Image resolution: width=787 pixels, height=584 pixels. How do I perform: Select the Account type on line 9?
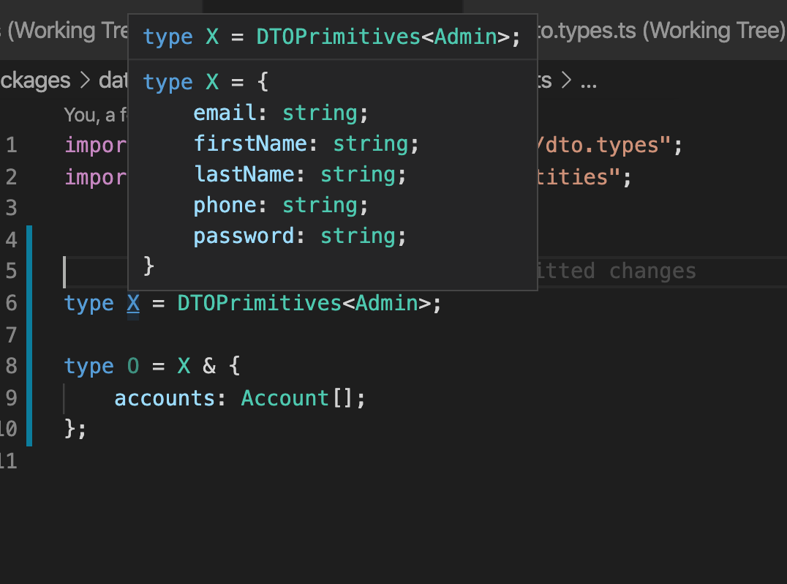tap(285, 397)
